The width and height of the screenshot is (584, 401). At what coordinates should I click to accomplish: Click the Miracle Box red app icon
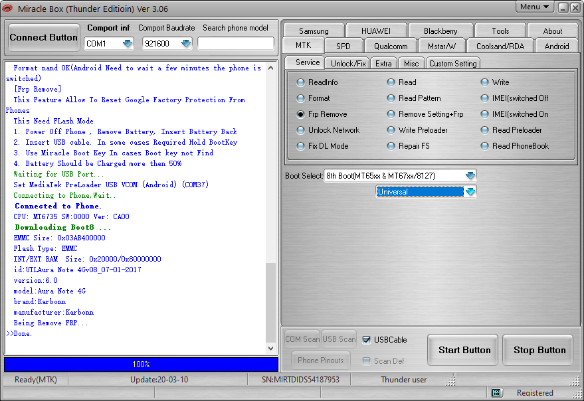tap(7, 8)
